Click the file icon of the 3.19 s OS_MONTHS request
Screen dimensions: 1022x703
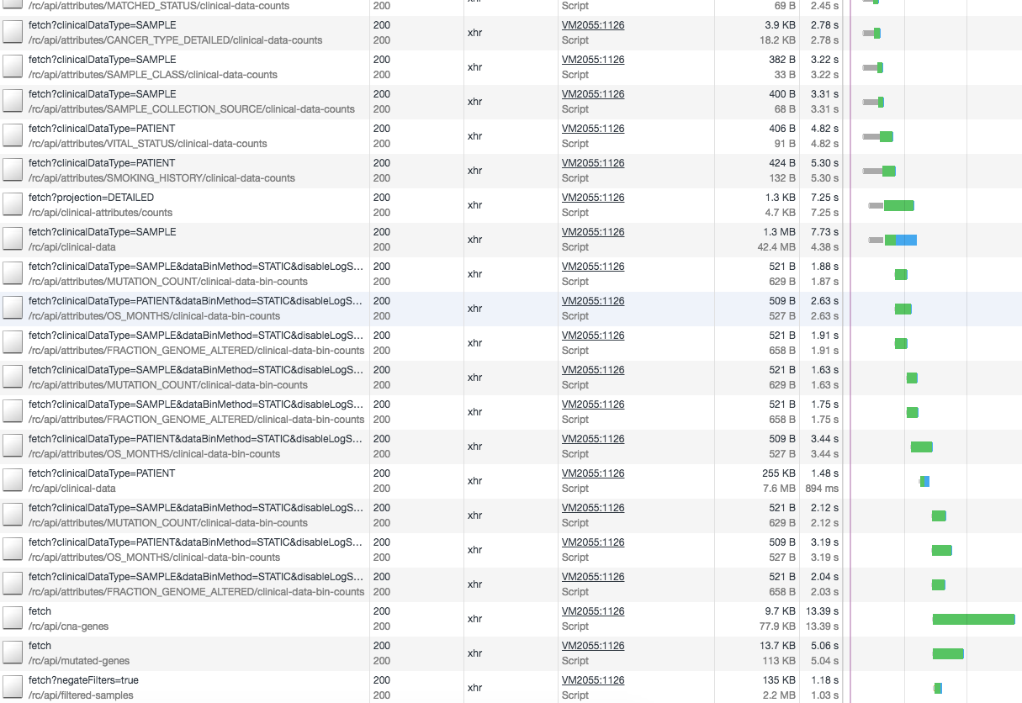(13, 550)
